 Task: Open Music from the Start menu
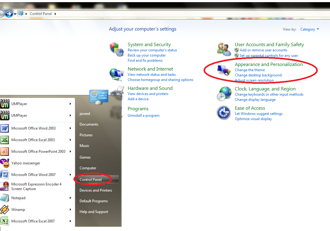click(84, 146)
